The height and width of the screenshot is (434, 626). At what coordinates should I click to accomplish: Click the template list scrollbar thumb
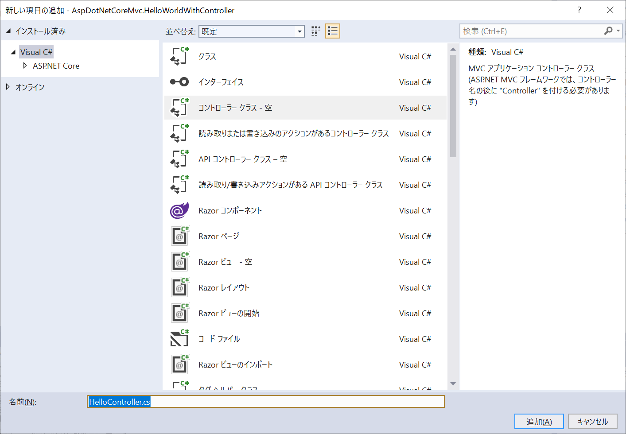[453, 106]
